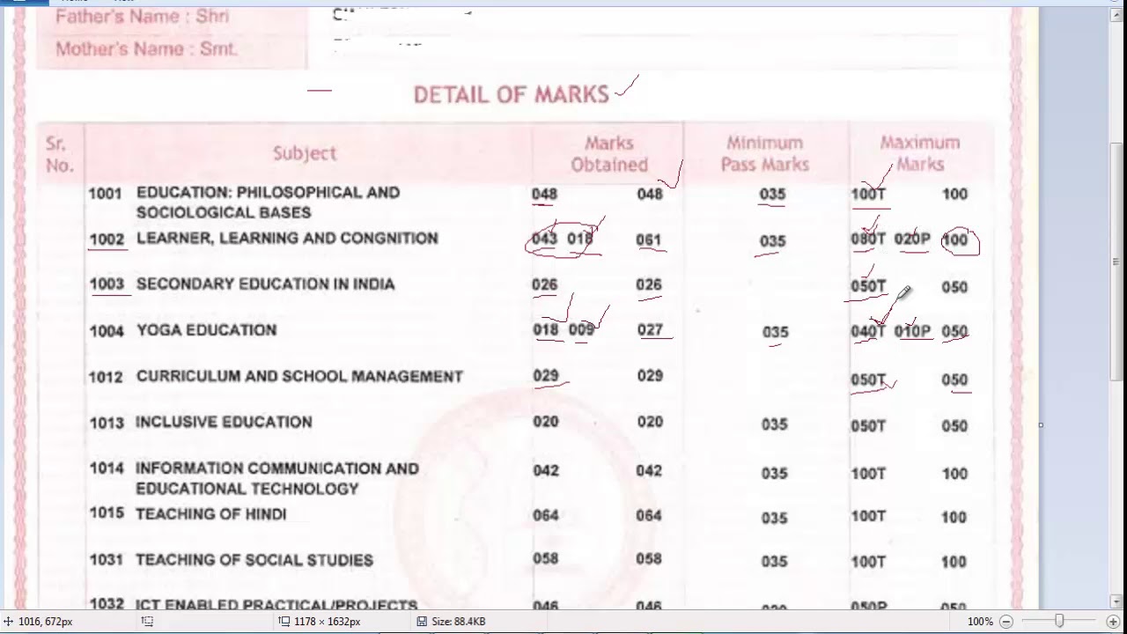This screenshot has width=1127, height=634.
Task: Click the 'Subject' column header
Action: tap(305, 153)
